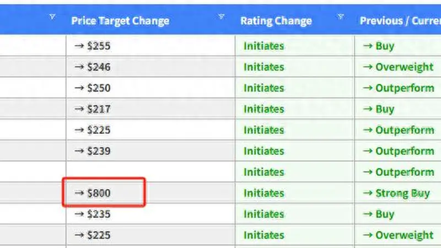
Task: Open the Rating Change column filter icon
Action: click(x=341, y=17)
